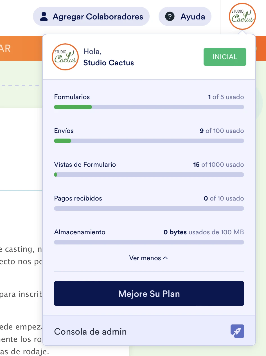Click the Formularios usage progress bar
This screenshot has height=356, width=266.
tap(149, 107)
